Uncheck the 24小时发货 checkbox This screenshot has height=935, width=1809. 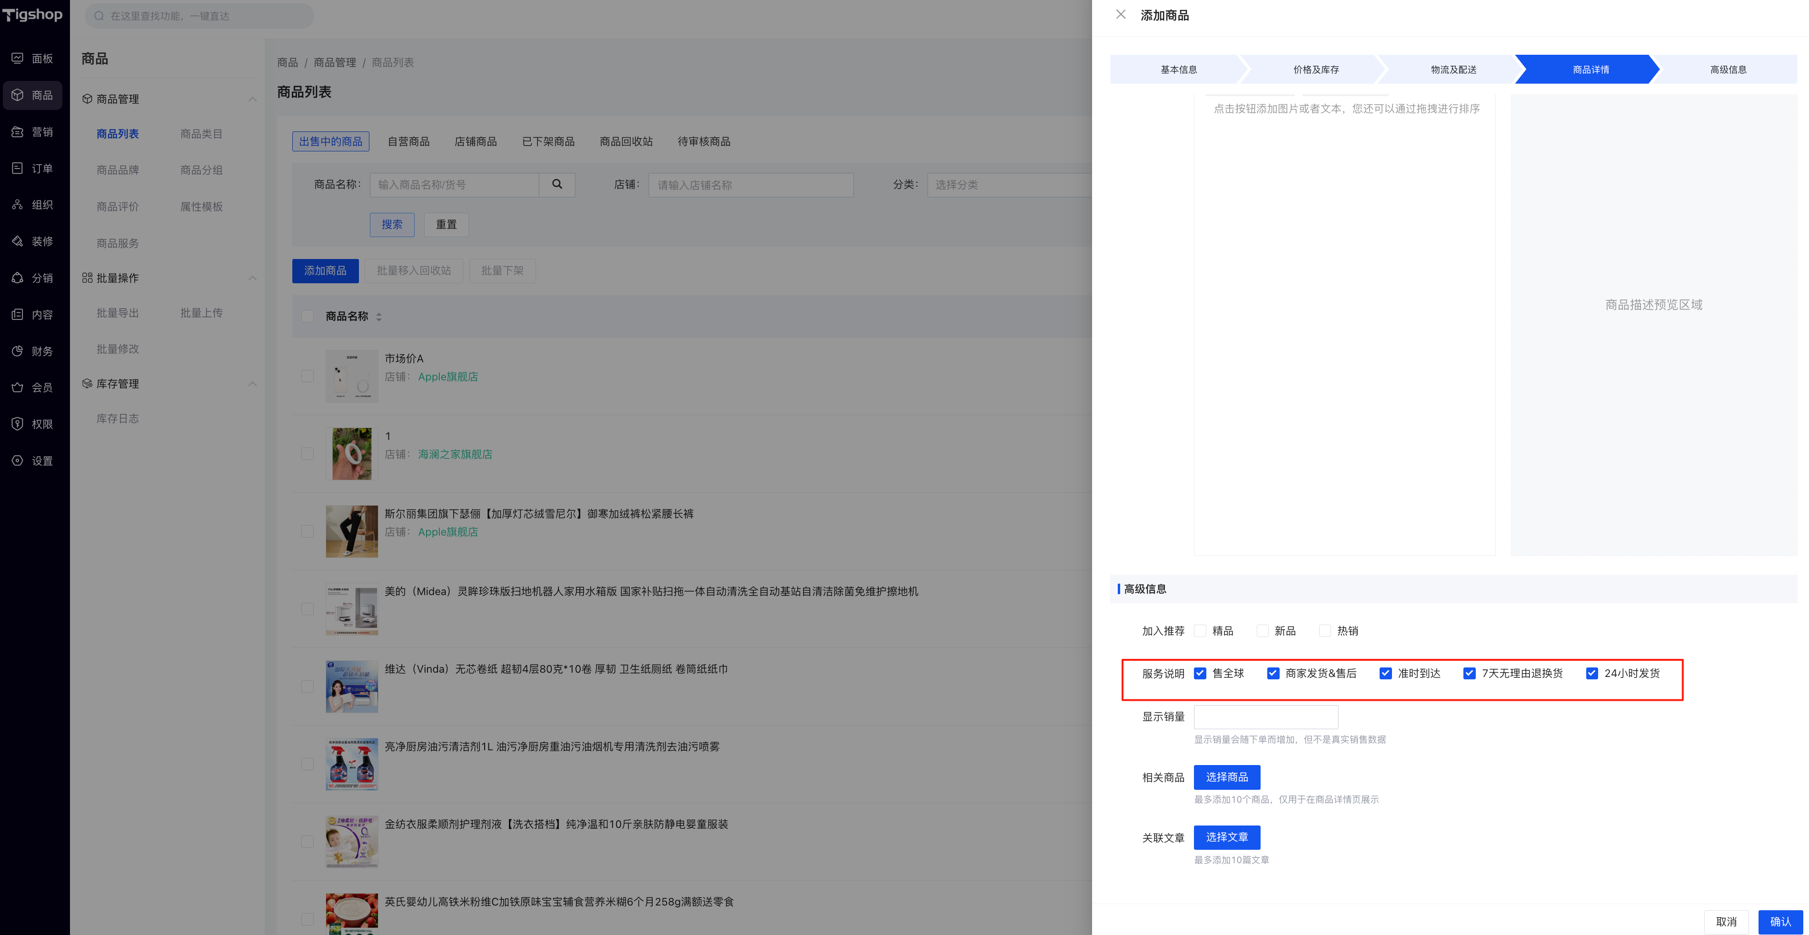click(1592, 673)
